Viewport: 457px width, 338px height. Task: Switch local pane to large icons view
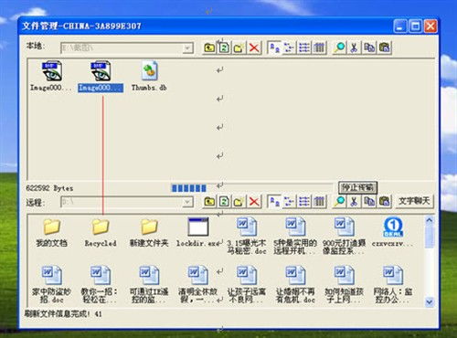pyautogui.click(x=274, y=48)
